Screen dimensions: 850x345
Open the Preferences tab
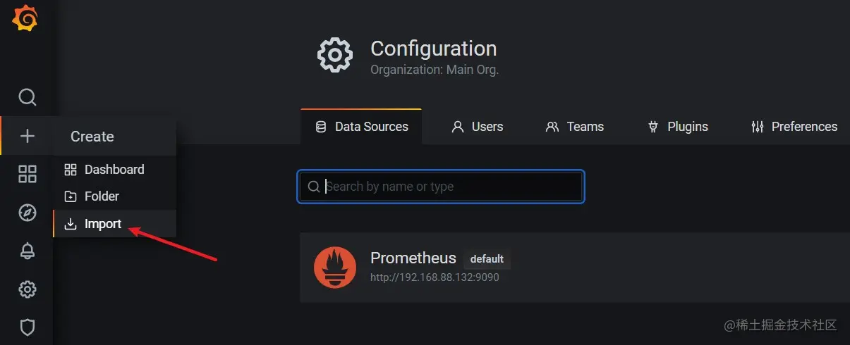(794, 127)
